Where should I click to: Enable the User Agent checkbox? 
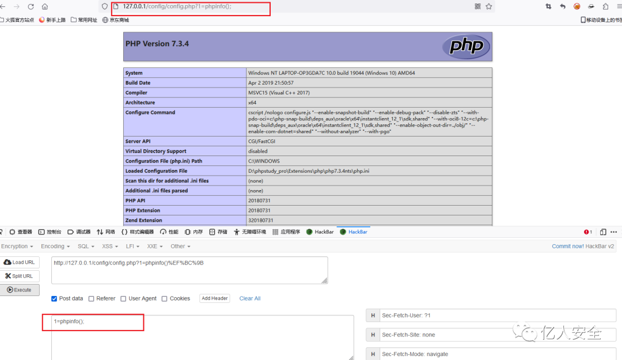123,298
